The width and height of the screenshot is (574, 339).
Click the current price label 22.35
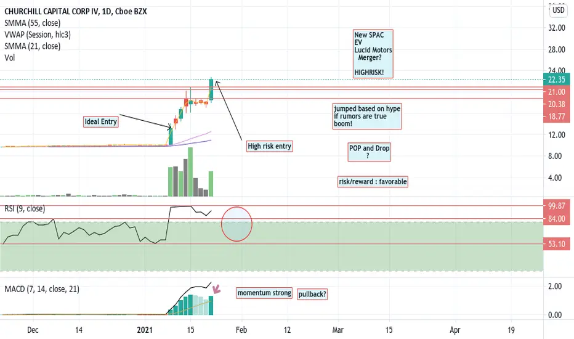[556, 80]
